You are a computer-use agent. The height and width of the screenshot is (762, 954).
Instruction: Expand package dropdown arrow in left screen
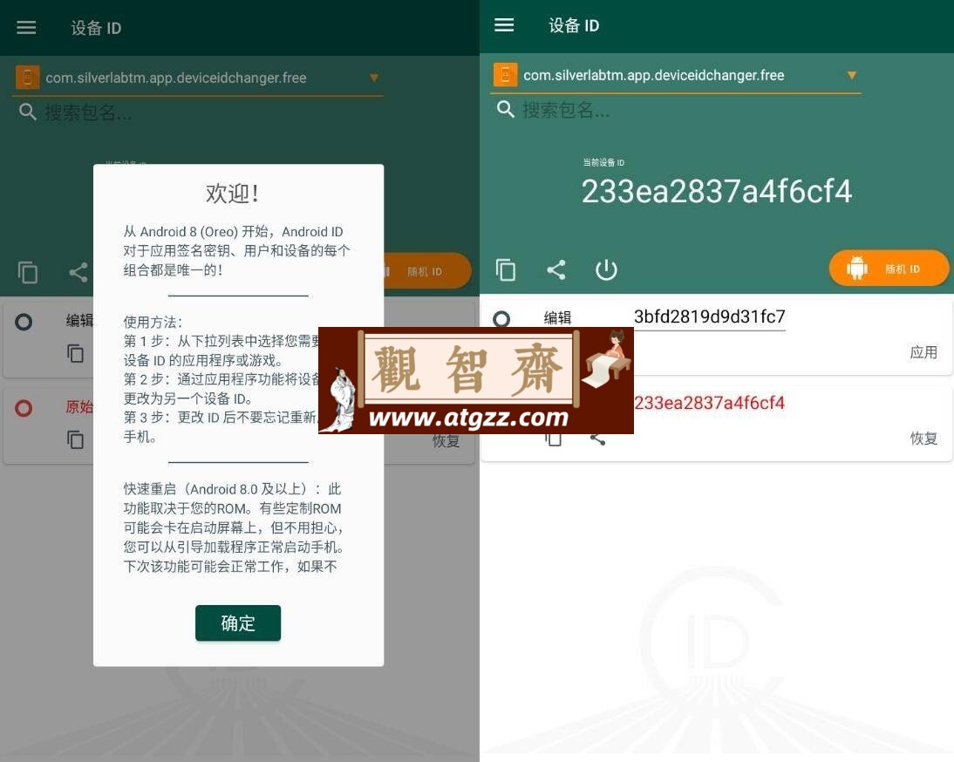373,78
